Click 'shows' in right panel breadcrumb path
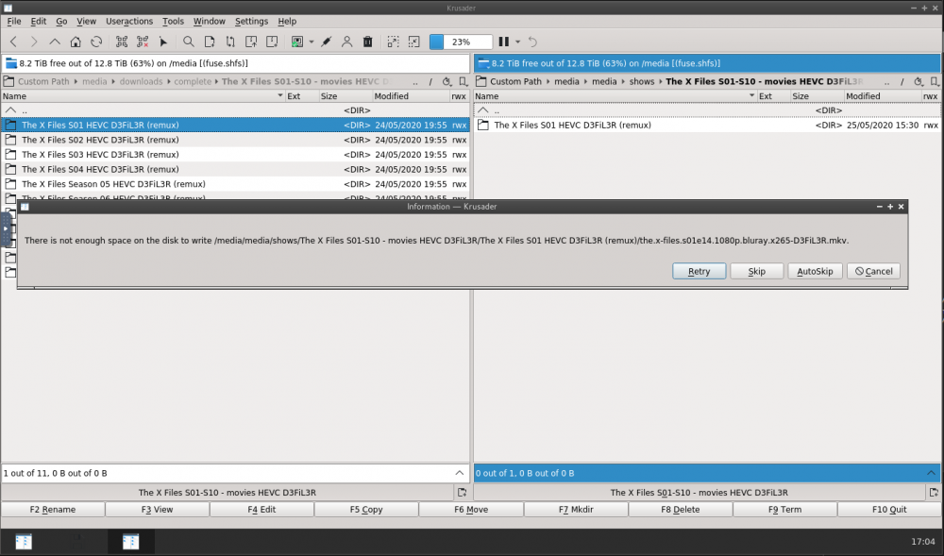This screenshot has width=944, height=556. [x=642, y=82]
